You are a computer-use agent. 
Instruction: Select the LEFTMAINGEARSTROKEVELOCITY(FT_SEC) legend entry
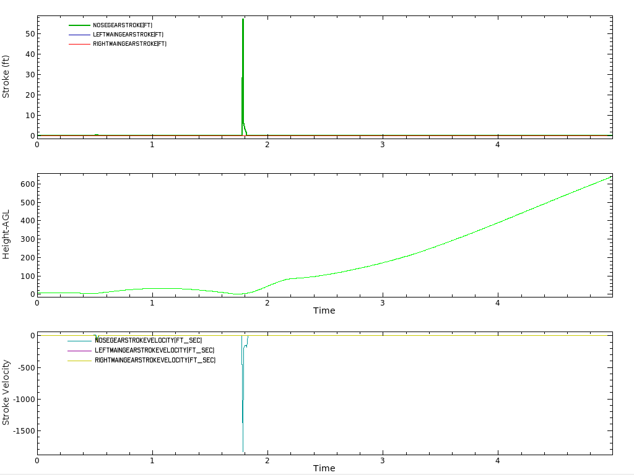[x=154, y=350]
